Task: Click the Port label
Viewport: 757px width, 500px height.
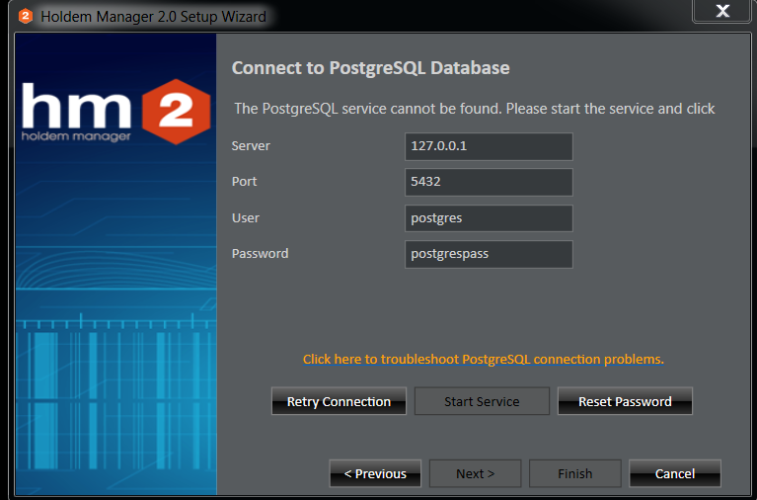Action: (x=244, y=182)
